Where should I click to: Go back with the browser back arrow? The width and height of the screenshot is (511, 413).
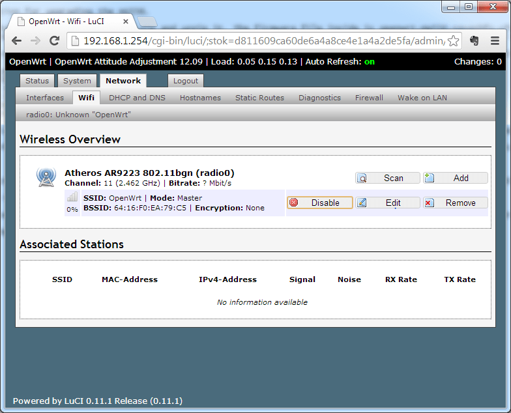[17, 40]
